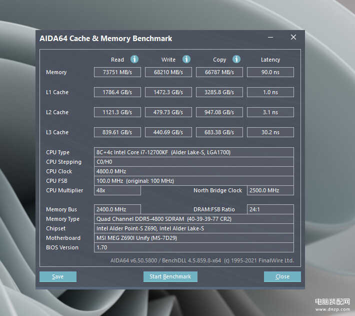Click the Close button at bottom right
Viewport: 355px width, 316px height.
tap(282, 276)
